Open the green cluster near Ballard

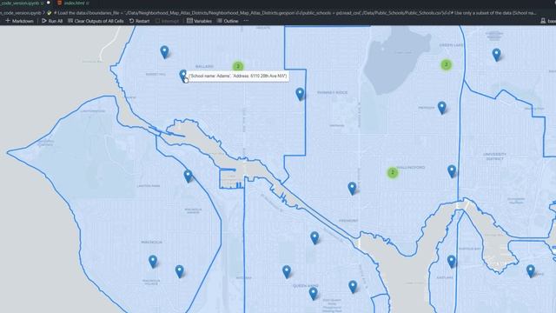click(x=238, y=66)
